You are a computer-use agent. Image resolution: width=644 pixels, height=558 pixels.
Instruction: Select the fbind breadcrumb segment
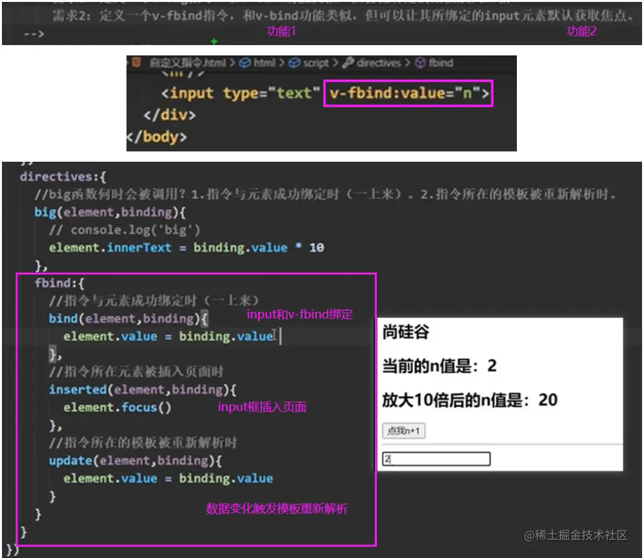click(x=441, y=63)
